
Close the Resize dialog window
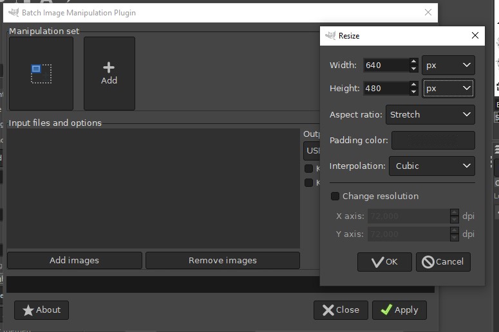point(475,35)
